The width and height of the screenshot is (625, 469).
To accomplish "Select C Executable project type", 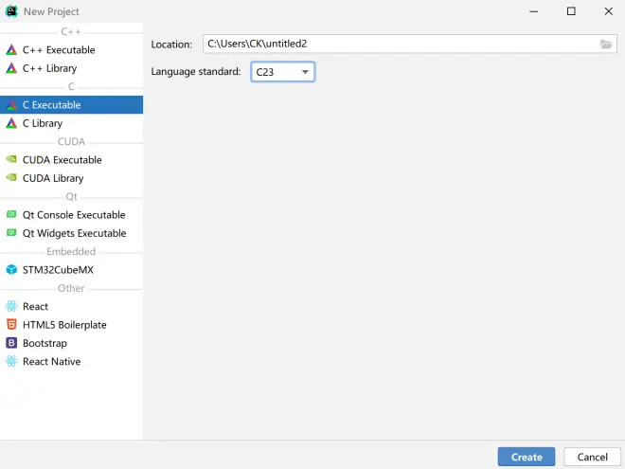I will click(71, 105).
